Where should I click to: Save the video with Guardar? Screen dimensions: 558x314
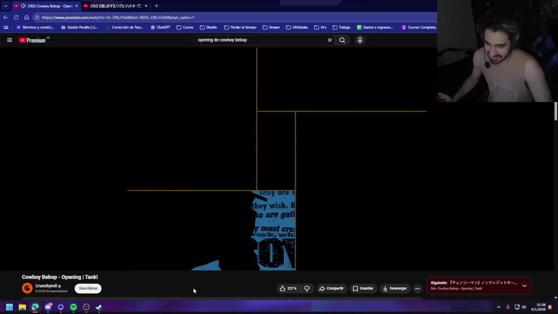point(363,288)
